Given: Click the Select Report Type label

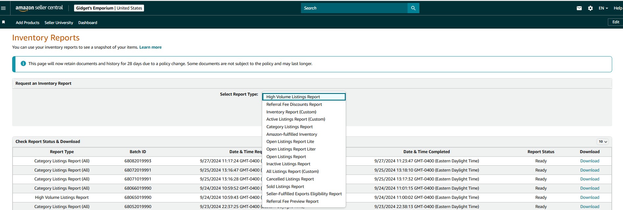Looking at the screenshot, I should coord(239,94).
